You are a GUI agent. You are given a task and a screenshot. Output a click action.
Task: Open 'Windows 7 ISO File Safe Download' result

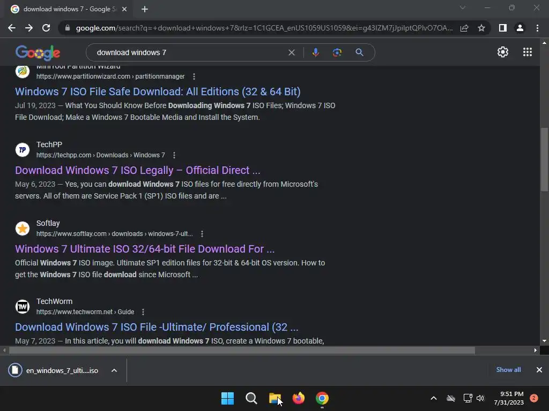tap(158, 92)
